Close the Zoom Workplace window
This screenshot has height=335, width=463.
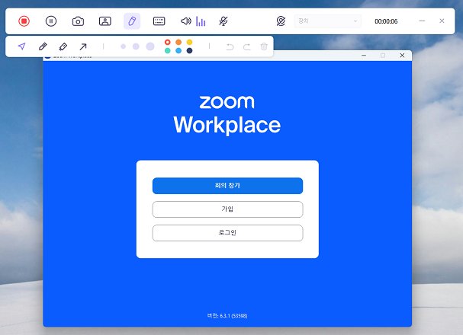[x=402, y=56]
